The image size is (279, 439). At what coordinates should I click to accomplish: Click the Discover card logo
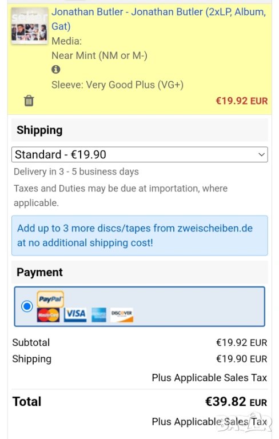click(122, 315)
